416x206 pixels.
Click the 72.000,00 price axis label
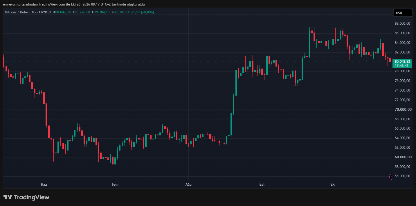[x=402, y=100]
